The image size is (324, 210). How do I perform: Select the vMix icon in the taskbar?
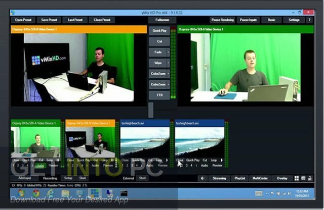pyautogui.click(x=95, y=193)
